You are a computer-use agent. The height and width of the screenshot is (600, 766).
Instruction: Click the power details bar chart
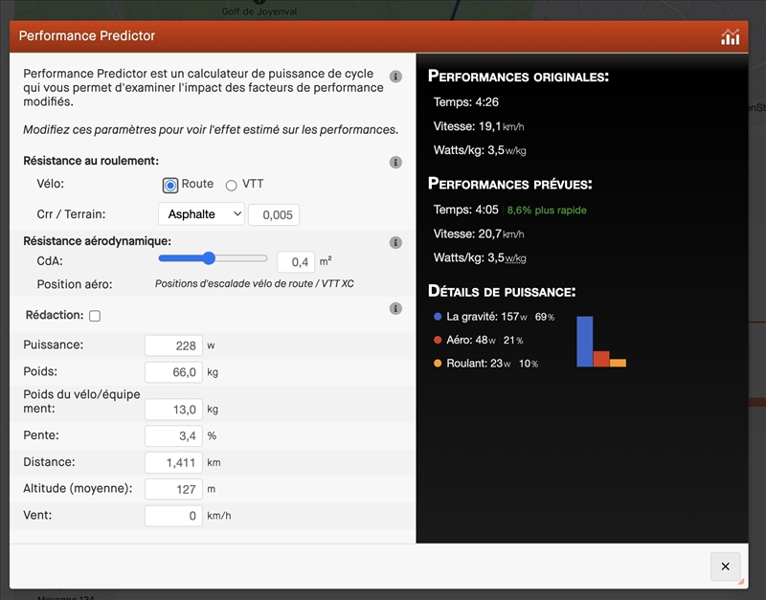tap(600, 342)
